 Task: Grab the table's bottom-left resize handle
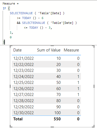tap(11, 127)
